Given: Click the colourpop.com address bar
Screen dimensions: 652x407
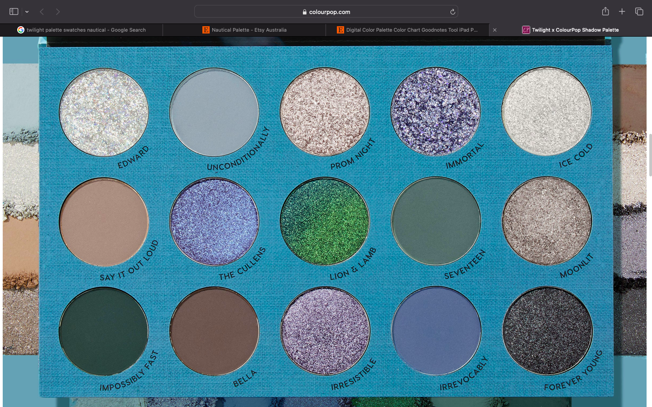Looking at the screenshot, I should [x=326, y=12].
